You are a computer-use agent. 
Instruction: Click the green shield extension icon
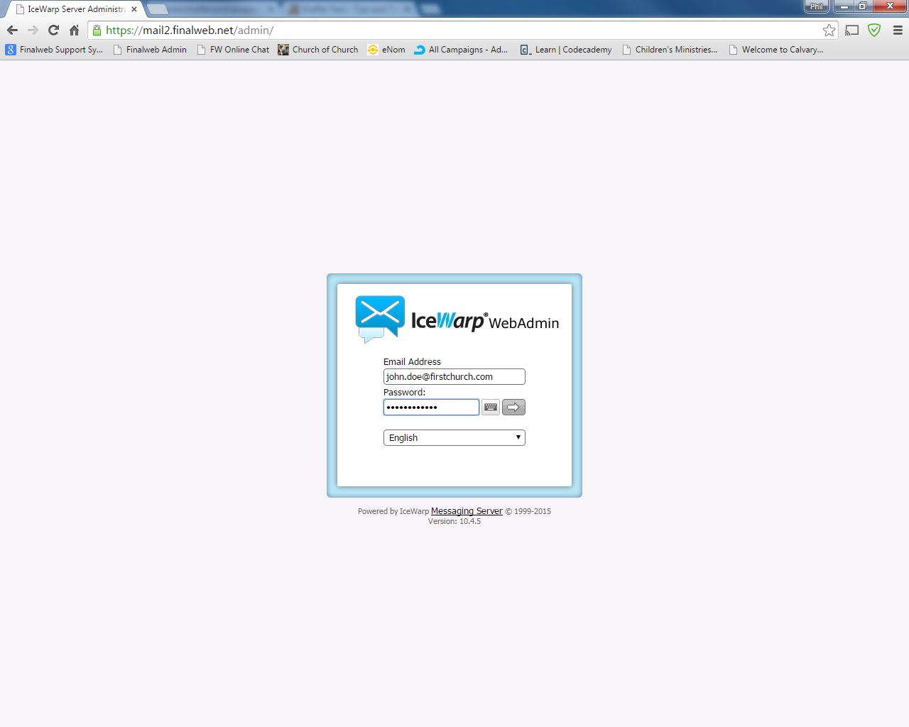(874, 30)
